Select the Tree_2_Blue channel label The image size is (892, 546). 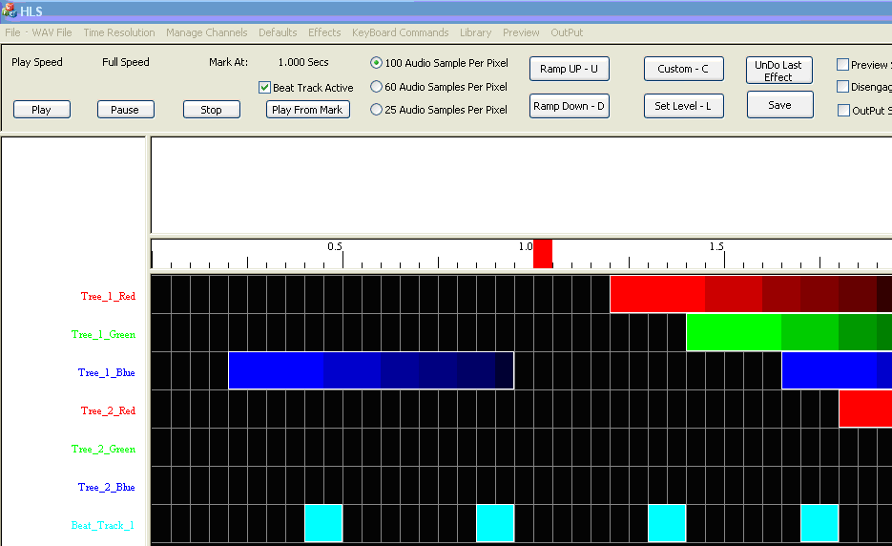(107, 487)
